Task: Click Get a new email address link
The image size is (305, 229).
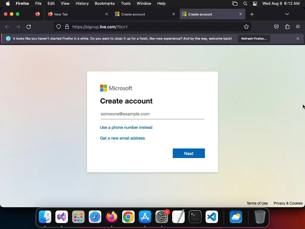Action: (x=122, y=138)
